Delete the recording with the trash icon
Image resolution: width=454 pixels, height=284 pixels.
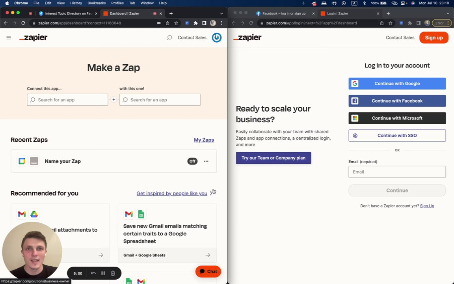pyautogui.click(x=113, y=273)
